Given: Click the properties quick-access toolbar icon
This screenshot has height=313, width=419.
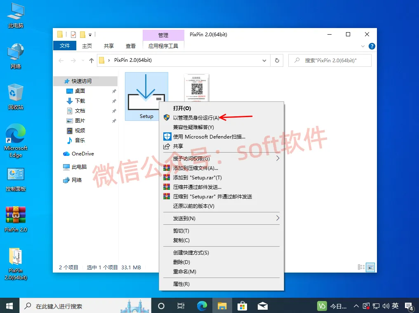Looking at the screenshot, I should (73, 35).
